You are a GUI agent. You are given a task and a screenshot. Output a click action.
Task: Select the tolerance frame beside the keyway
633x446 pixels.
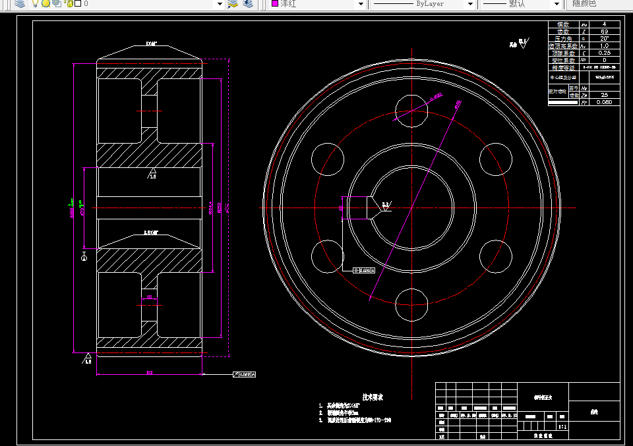coord(364,271)
